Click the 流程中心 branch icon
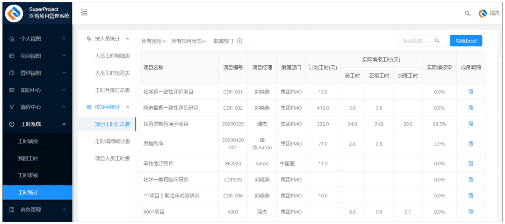Viewport: 505px width, 224px height. coord(12,107)
